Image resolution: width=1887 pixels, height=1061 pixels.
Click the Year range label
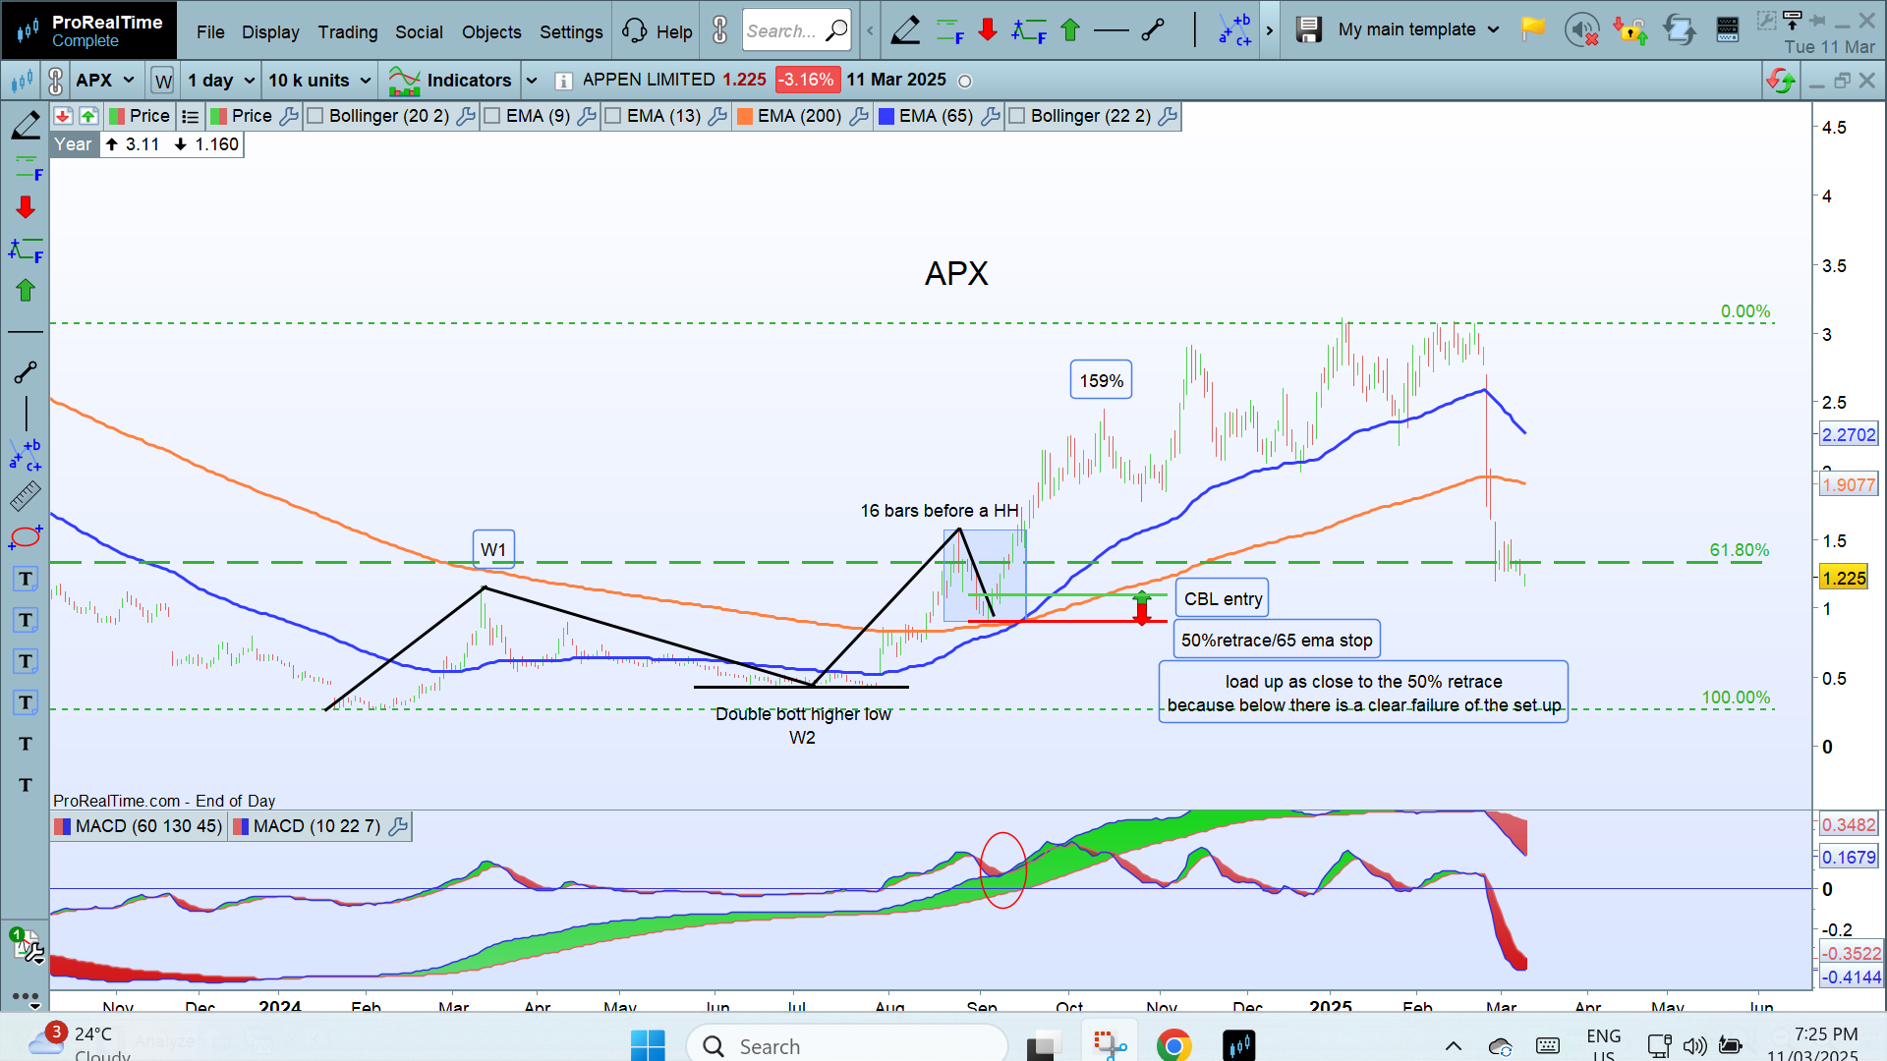73,144
